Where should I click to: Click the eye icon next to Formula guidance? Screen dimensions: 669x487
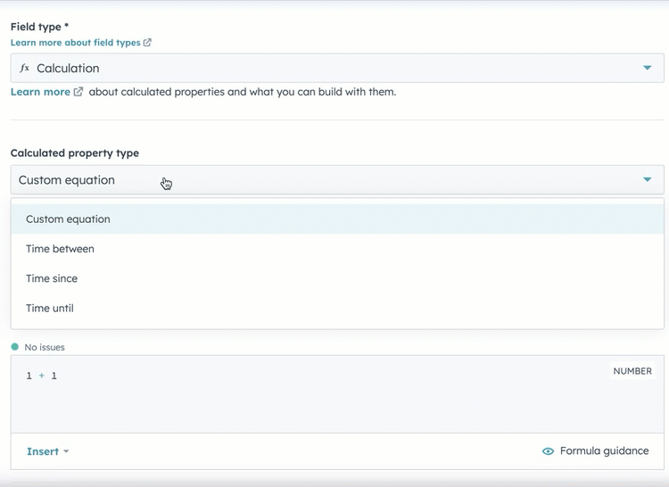(548, 451)
